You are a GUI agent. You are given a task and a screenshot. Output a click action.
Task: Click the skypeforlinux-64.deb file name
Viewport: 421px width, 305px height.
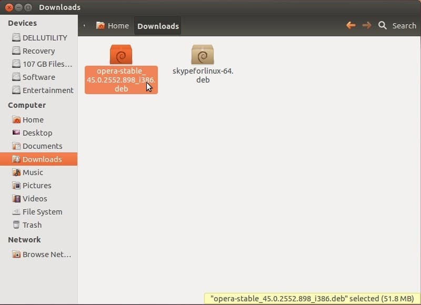click(x=203, y=75)
